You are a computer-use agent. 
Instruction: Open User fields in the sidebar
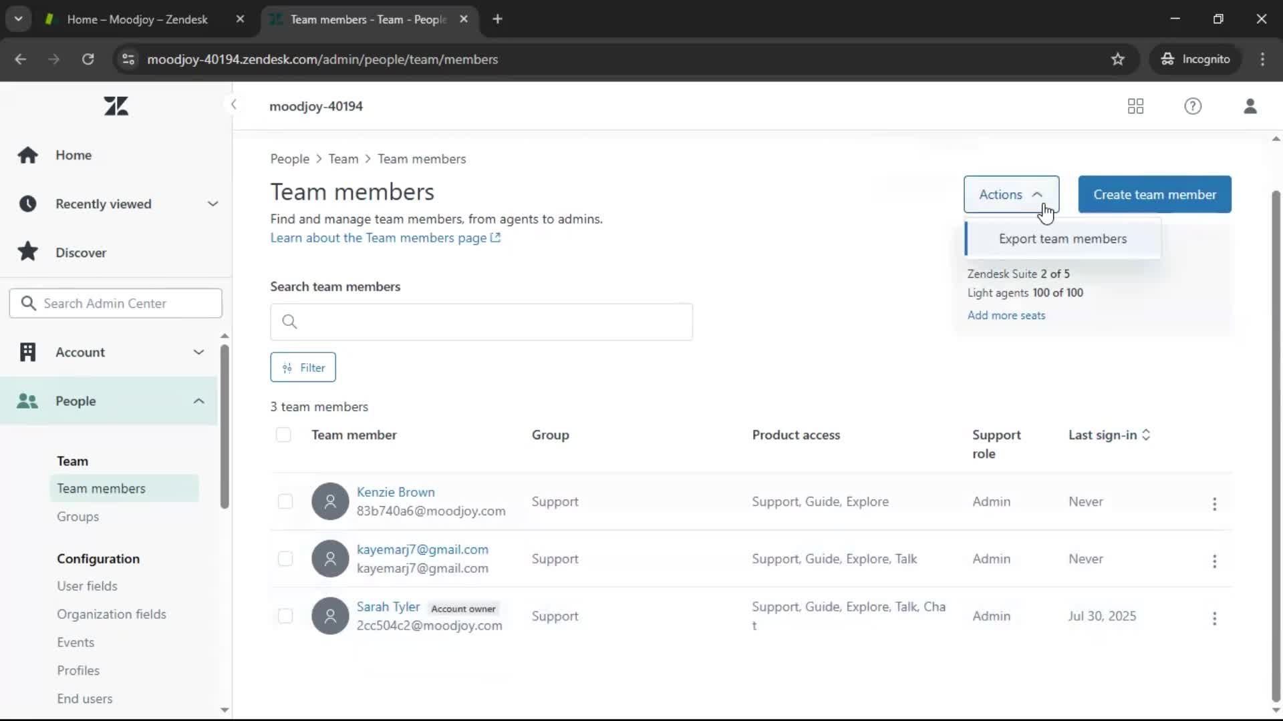[87, 586]
